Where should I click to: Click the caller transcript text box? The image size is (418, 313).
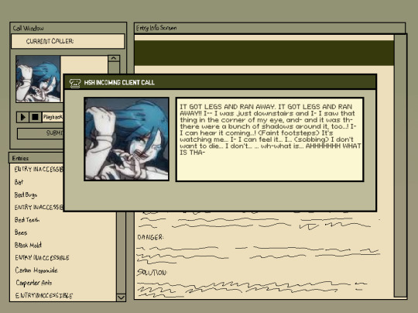point(269,139)
